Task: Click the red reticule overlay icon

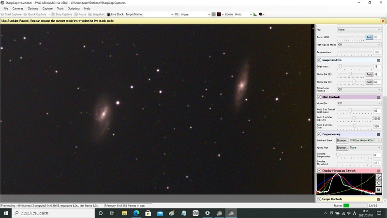Action: coord(219,15)
